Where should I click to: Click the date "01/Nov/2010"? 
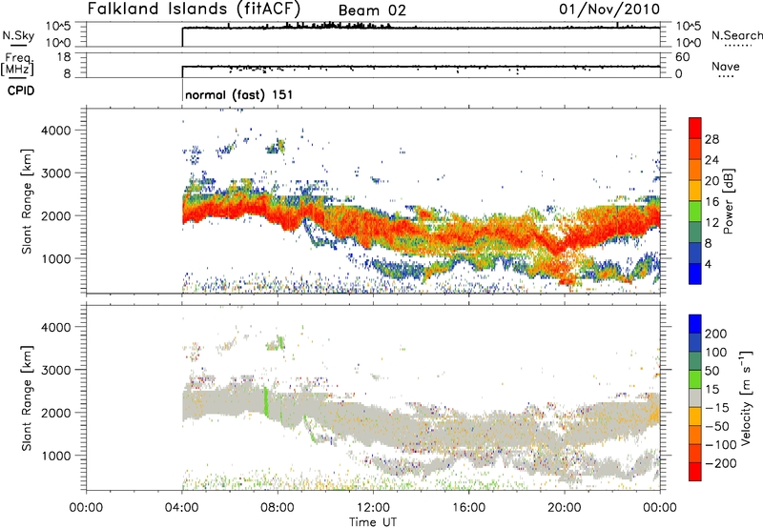[x=609, y=9]
